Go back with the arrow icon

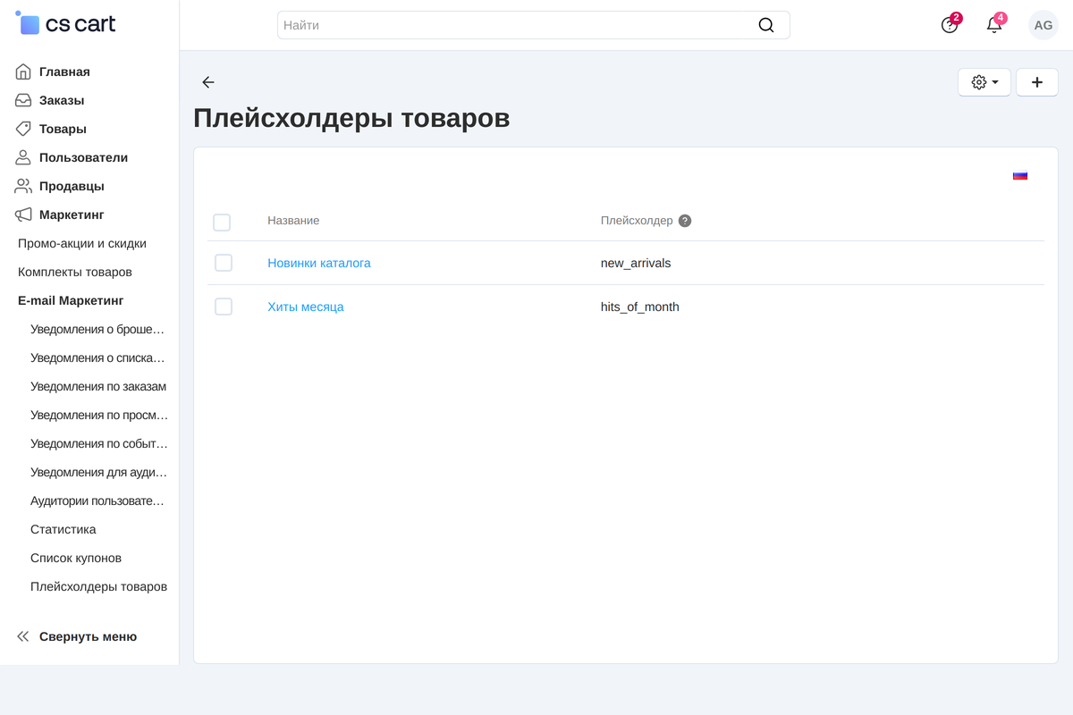coord(208,82)
